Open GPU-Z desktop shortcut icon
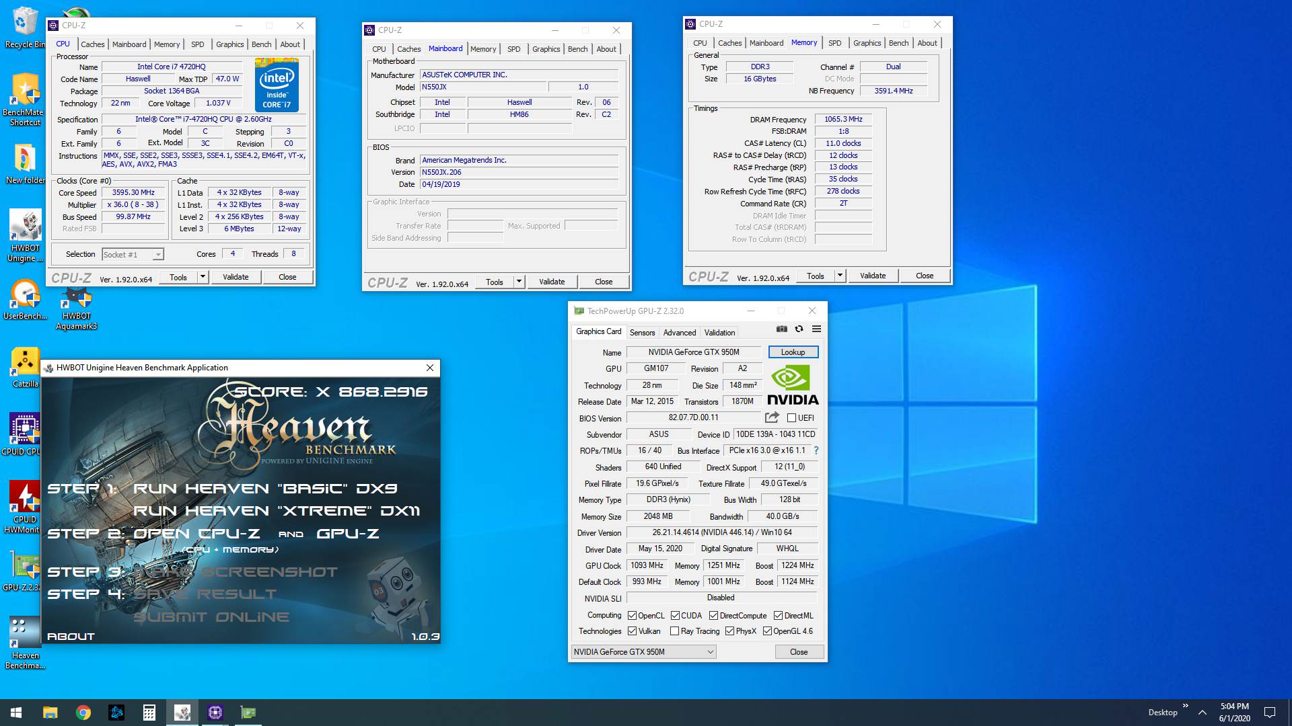The image size is (1292, 726). point(24,571)
